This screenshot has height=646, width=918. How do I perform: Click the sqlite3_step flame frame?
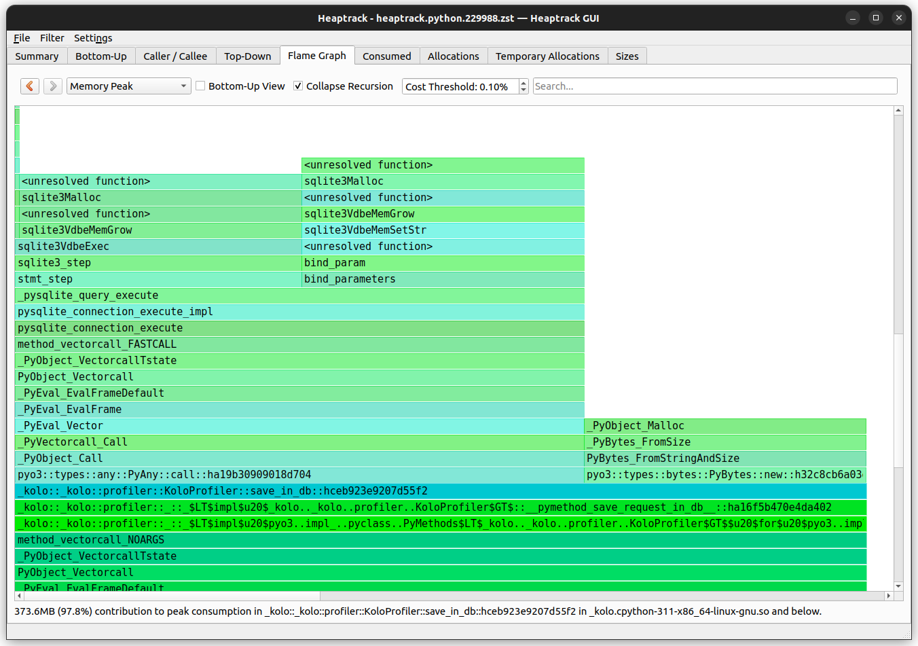(158, 263)
